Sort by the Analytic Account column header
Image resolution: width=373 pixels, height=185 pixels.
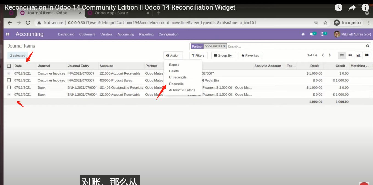click(268, 66)
